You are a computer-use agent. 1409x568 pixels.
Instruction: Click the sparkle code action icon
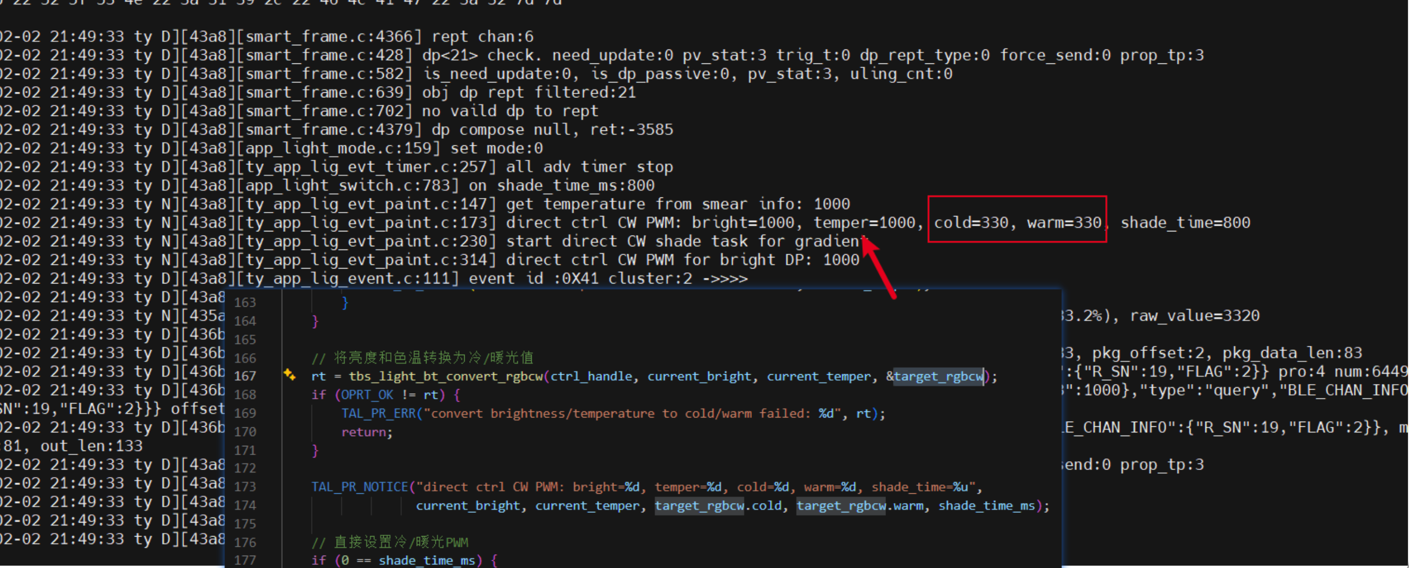tap(289, 375)
